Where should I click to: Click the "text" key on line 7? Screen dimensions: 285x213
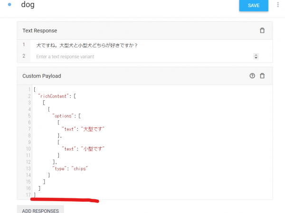(x=69, y=129)
